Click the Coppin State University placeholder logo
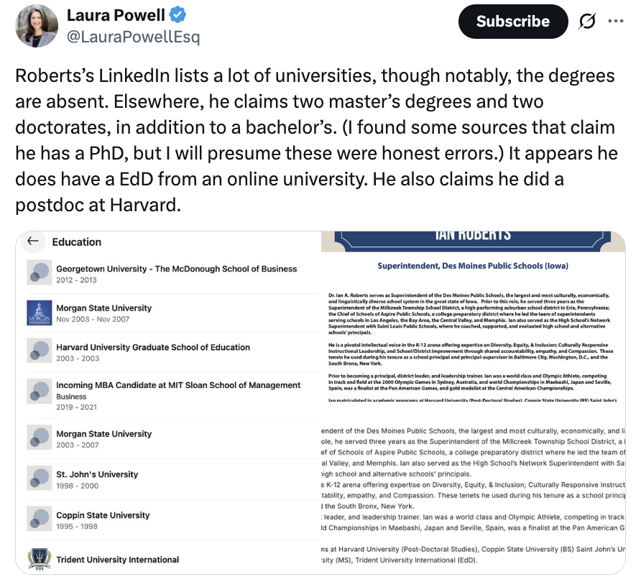This screenshot has height=585, width=641. pyautogui.click(x=39, y=519)
